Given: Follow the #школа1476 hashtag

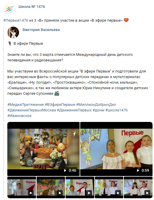Looking at the screenshot, I should 117,110.
